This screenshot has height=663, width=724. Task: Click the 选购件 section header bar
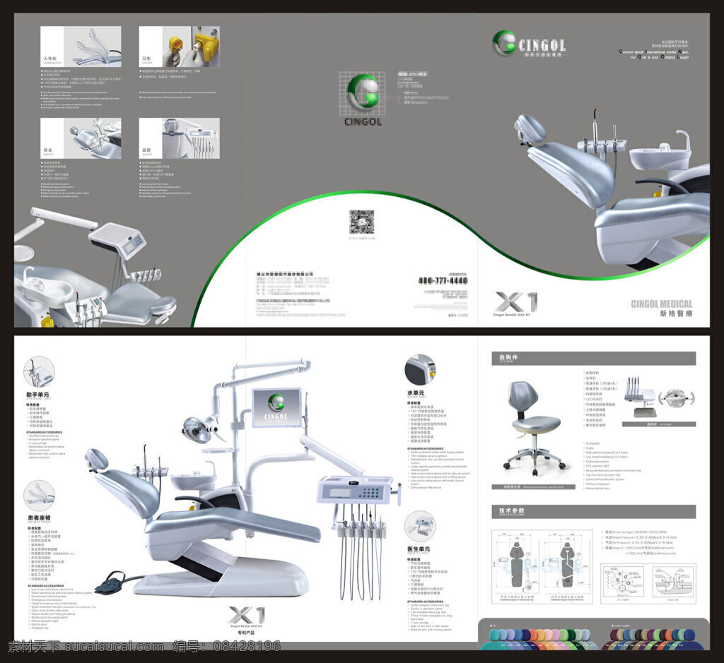(x=594, y=358)
